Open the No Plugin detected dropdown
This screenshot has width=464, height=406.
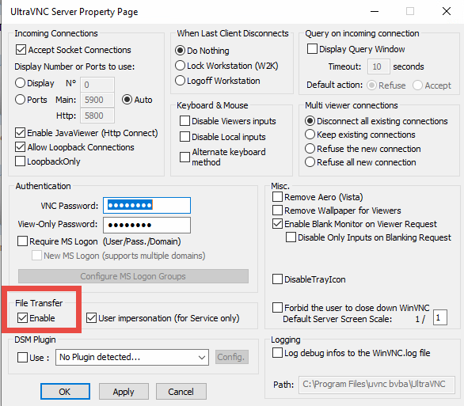(x=132, y=357)
